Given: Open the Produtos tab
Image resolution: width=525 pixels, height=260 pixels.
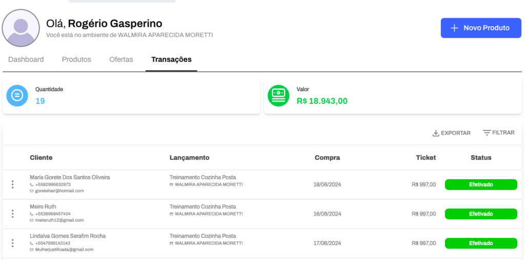Looking at the screenshot, I should (x=76, y=59).
